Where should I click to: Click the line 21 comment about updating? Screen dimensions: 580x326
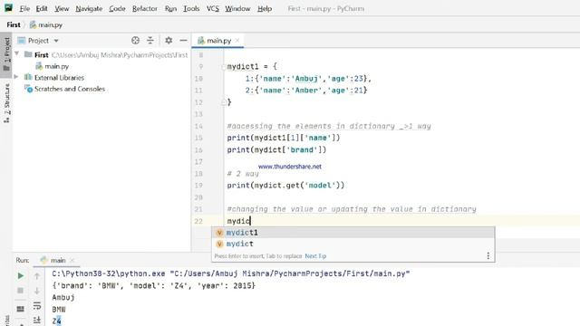click(x=352, y=209)
